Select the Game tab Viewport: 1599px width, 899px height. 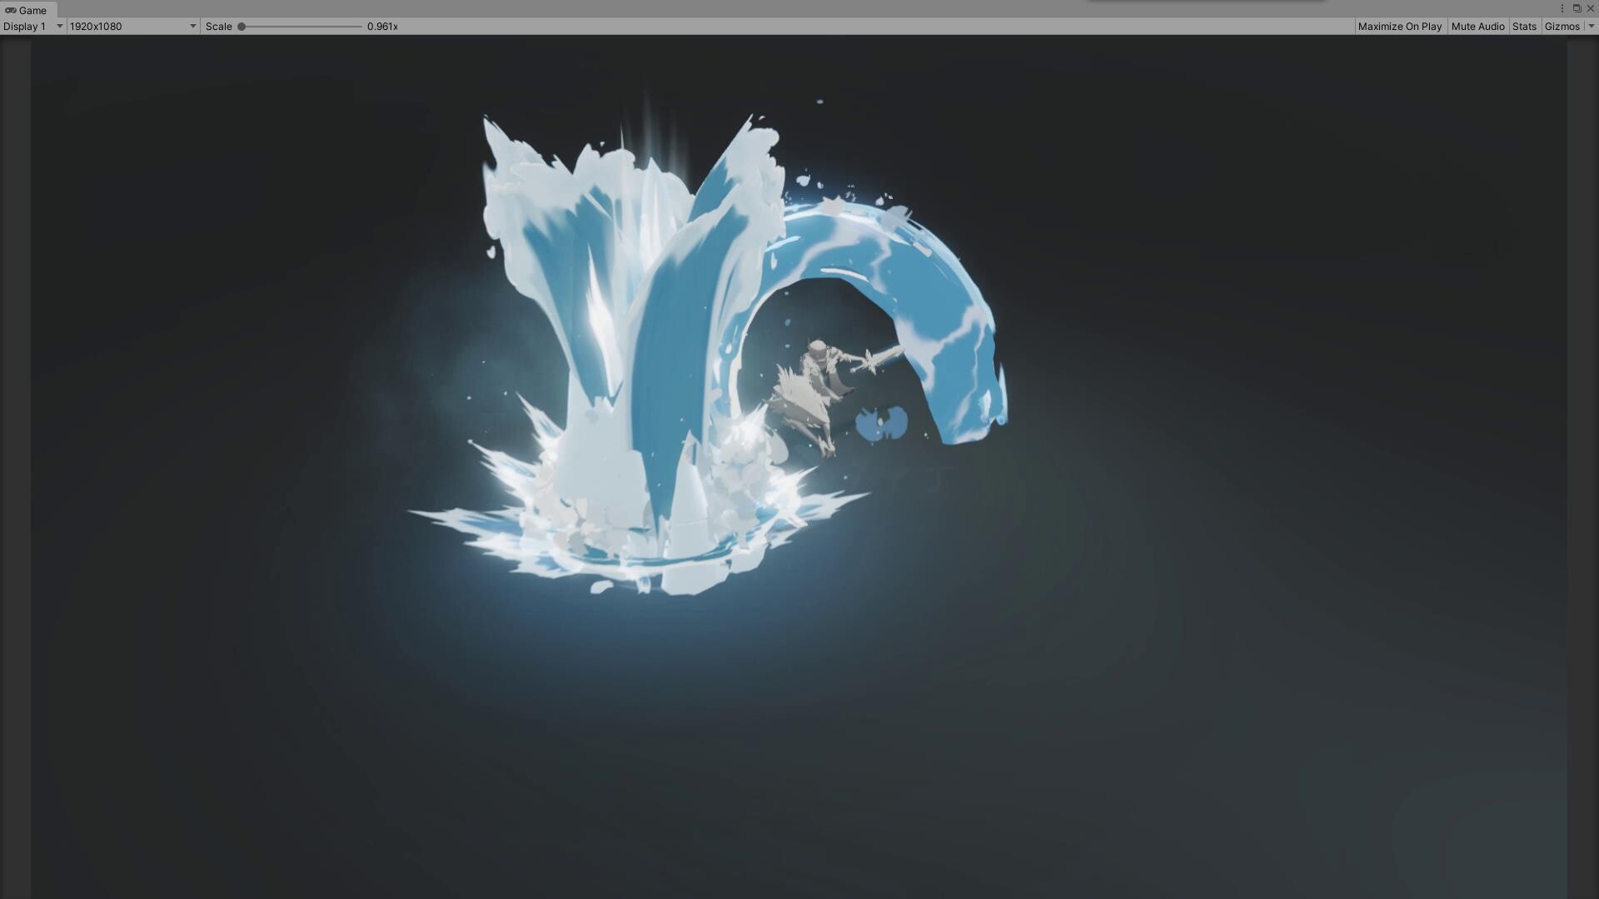point(32,10)
